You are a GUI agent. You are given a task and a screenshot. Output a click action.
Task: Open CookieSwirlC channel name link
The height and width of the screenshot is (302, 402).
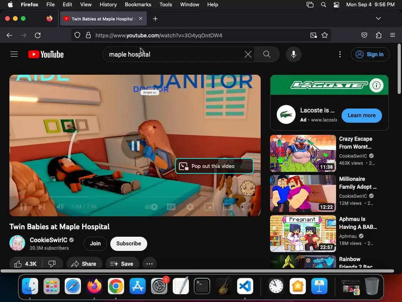[x=48, y=240]
